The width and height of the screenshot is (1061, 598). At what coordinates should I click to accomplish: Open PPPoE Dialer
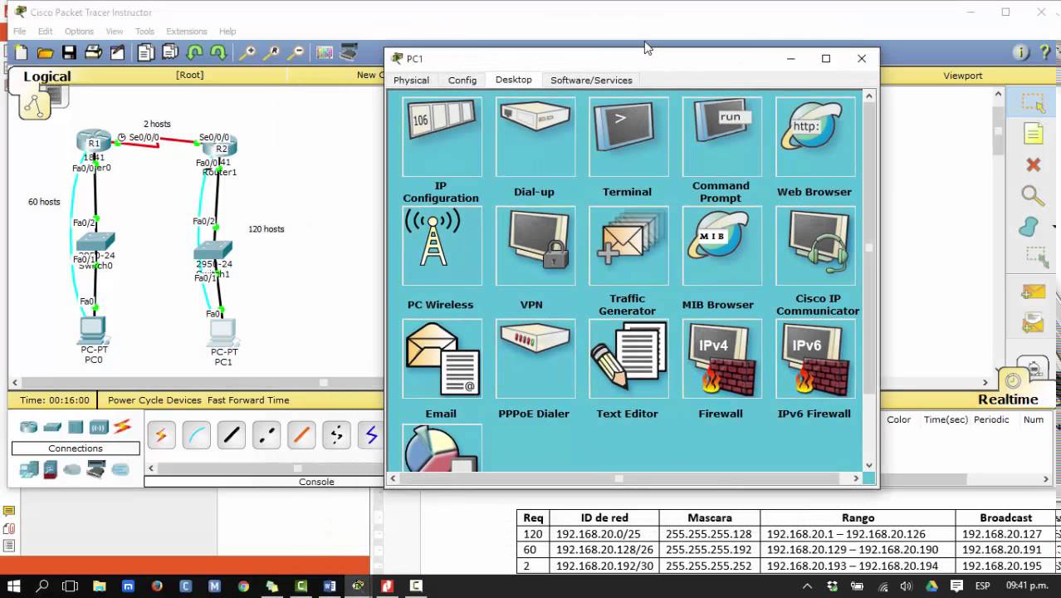tap(535, 359)
